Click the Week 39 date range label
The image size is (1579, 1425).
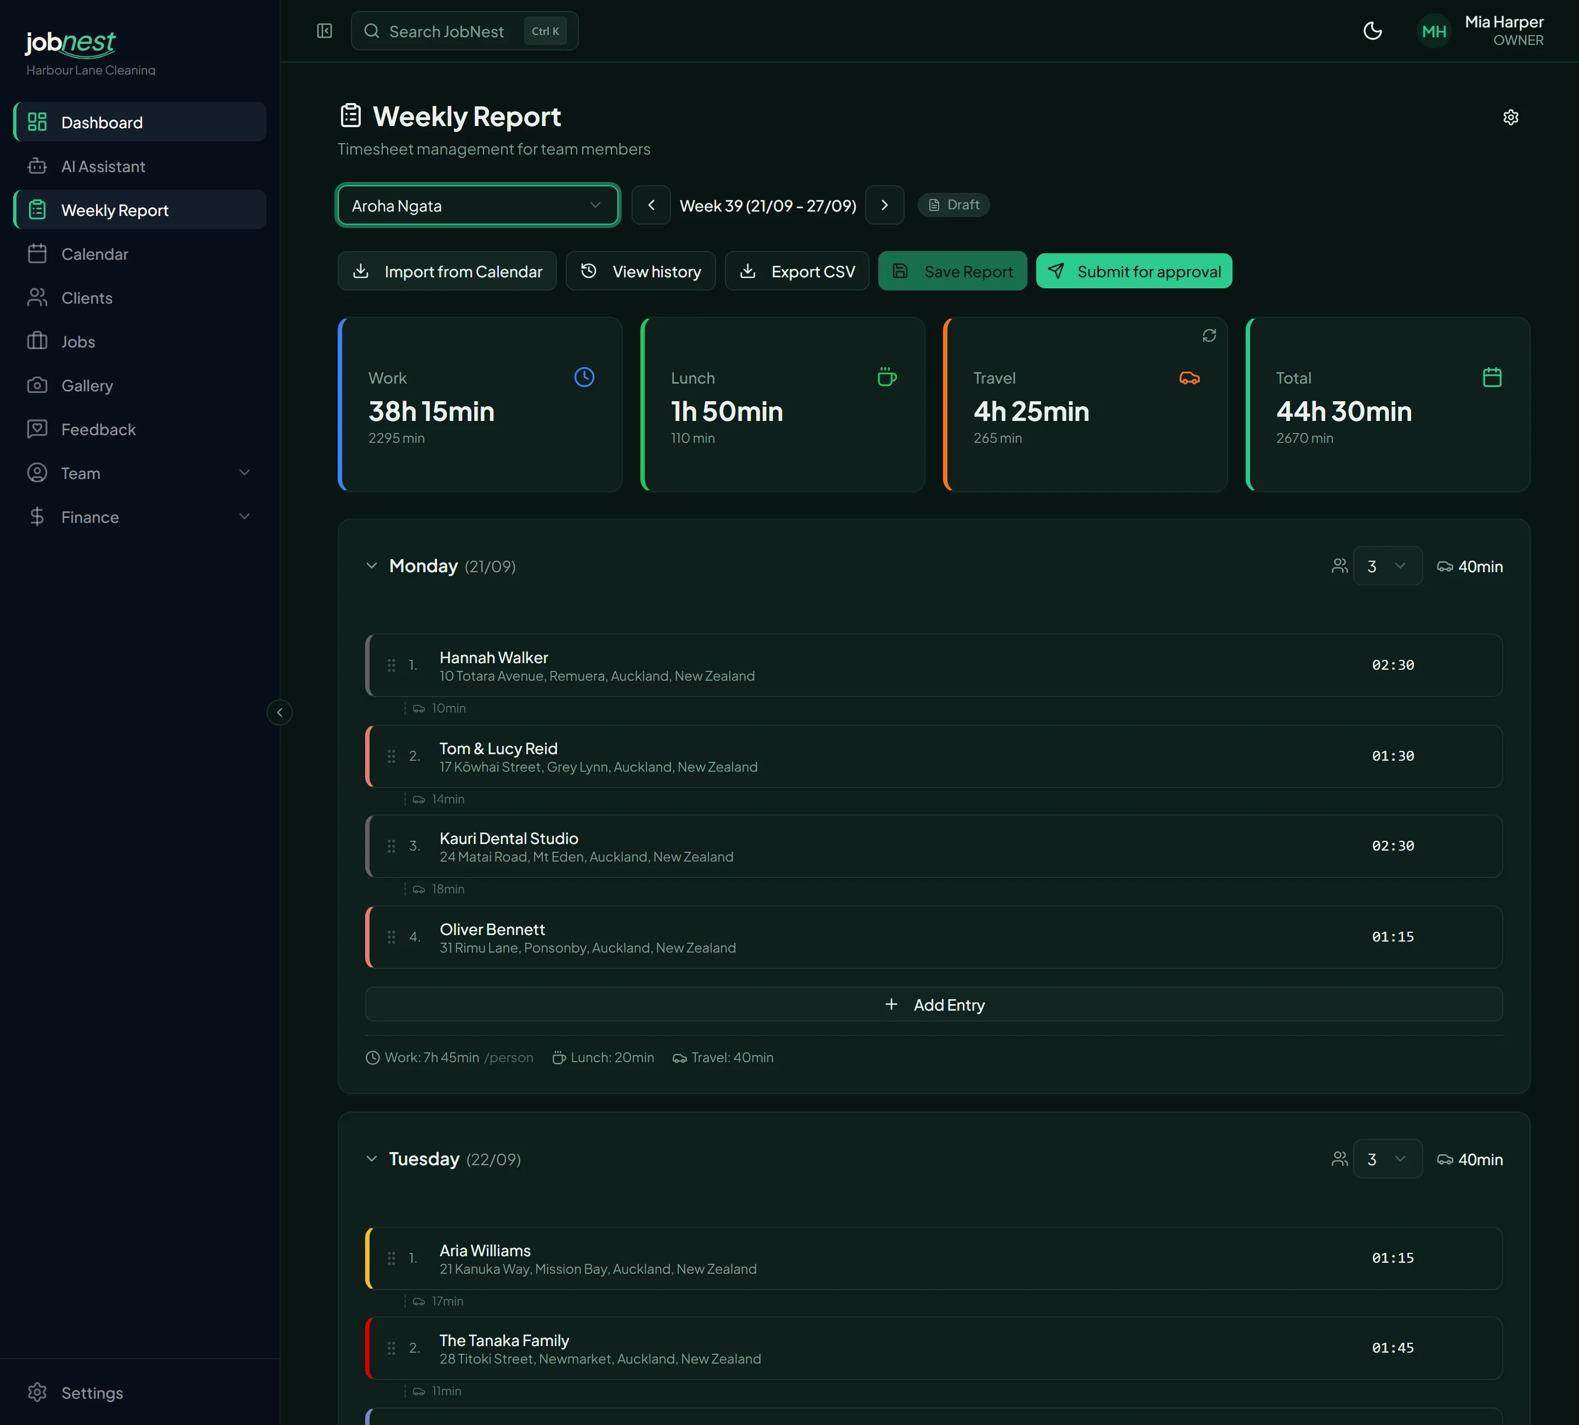point(768,206)
